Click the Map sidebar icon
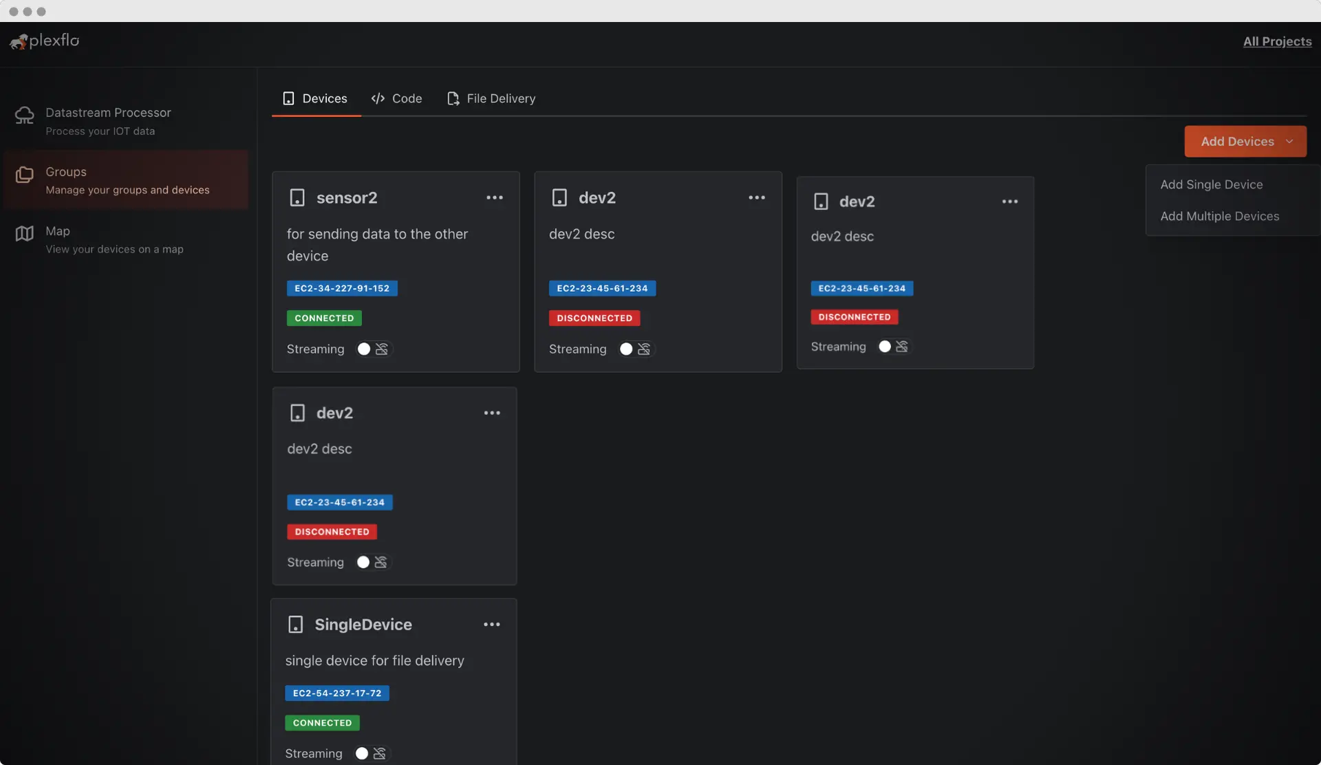 point(25,234)
